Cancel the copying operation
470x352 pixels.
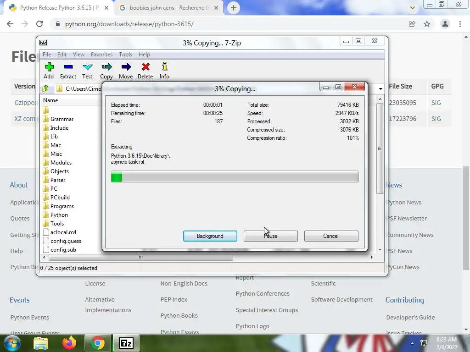pyautogui.click(x=331, y=236)
